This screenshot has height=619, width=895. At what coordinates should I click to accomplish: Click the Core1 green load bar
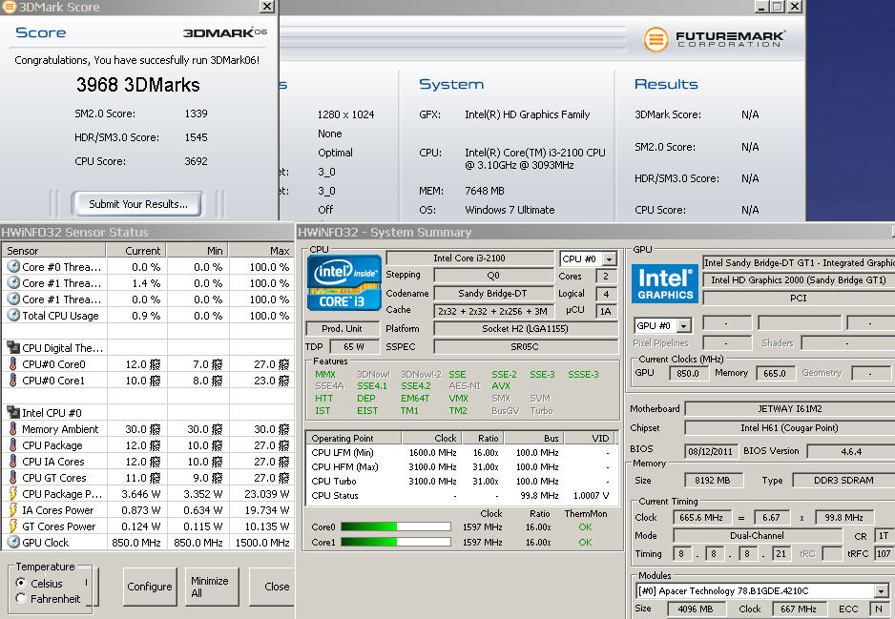(395, 542)
